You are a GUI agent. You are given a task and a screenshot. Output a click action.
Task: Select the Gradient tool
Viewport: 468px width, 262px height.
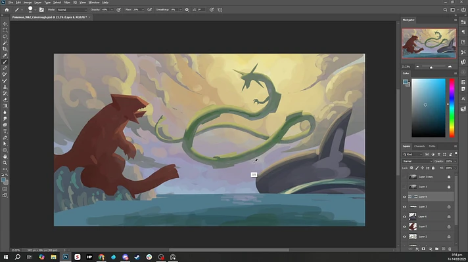(x=5, y=106)
